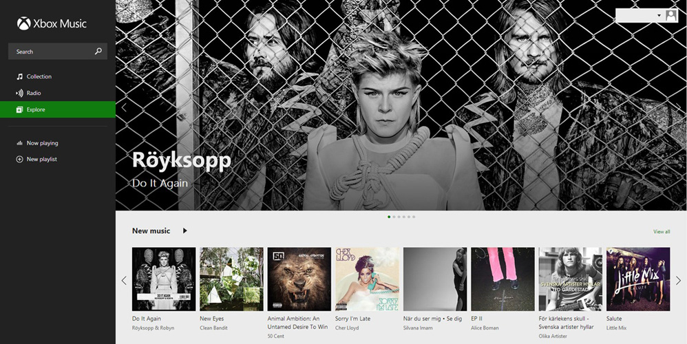Go to previous featured banner slide
This screenshot has width=687, height=344.
(124, 107)
